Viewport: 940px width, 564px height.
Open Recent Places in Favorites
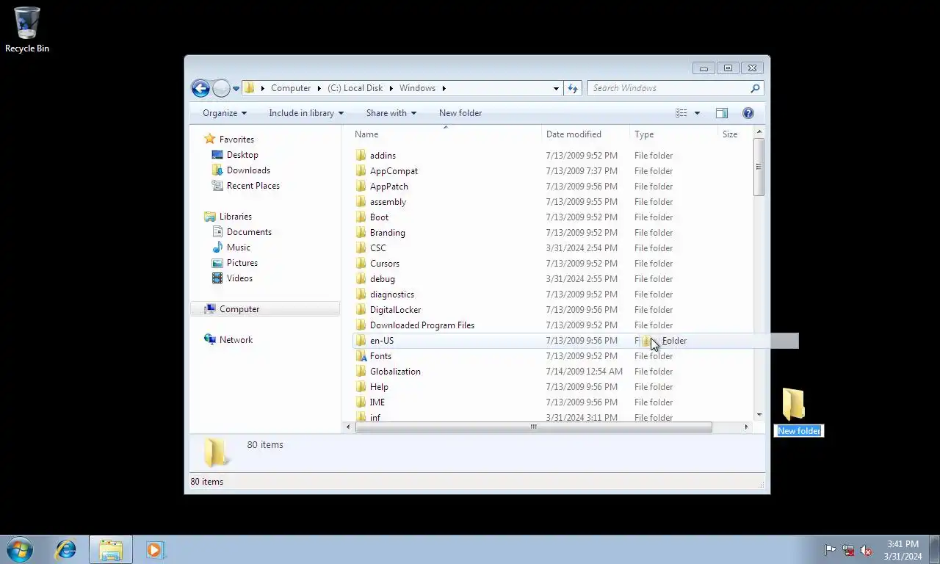click(x=253, y=186)
